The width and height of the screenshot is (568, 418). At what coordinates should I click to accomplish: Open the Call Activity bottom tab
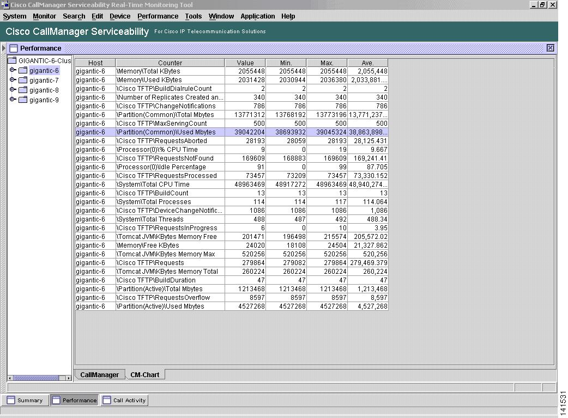click(125, 400)
